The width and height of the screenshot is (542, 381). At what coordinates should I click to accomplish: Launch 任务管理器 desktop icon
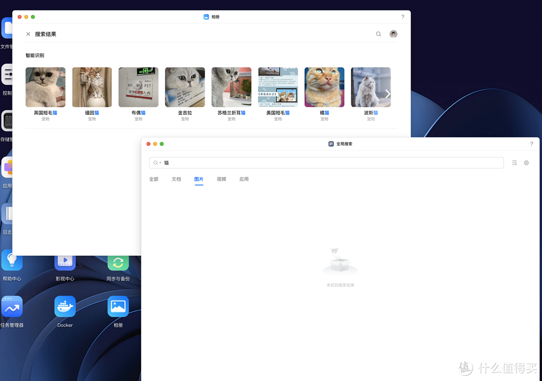[x=12, y=306]
